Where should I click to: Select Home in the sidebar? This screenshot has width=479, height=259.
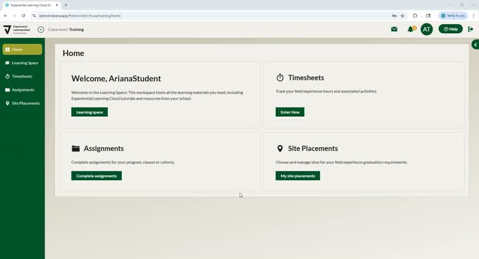click(x=22, y=50)
